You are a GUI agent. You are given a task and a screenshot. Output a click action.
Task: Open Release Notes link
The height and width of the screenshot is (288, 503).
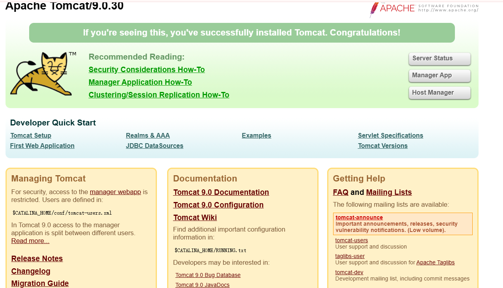[x=37, y=259]
